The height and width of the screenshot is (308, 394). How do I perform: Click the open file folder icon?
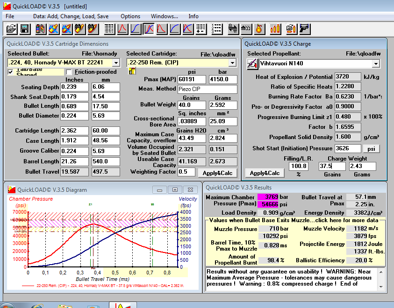tap(11, 29)
